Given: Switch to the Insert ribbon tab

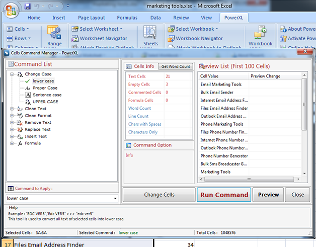Looking at the screenshot, I should point(59,18).
